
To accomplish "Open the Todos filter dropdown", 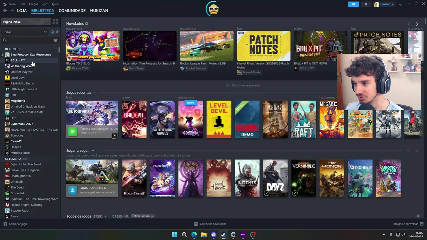I will (25, 32).
